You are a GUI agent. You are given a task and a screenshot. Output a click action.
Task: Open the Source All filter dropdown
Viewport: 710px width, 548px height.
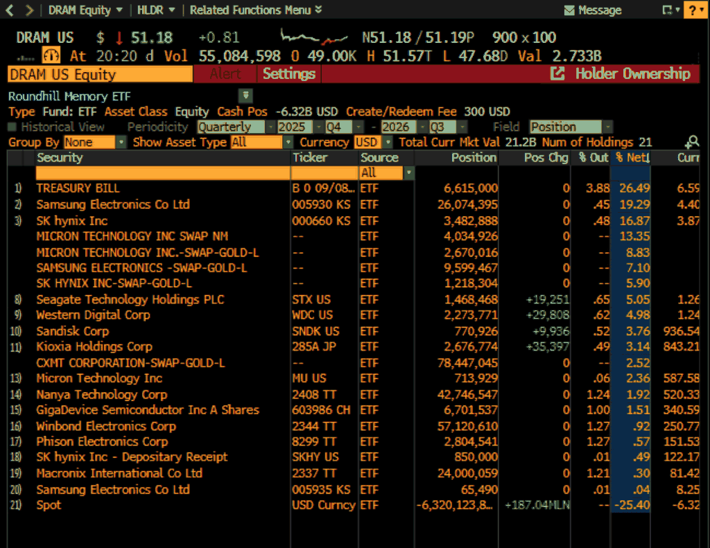tap(387, 173)
